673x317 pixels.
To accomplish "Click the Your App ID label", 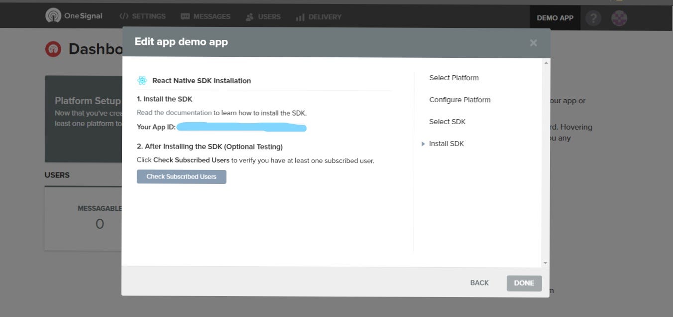I will click(x=156, y=127).
